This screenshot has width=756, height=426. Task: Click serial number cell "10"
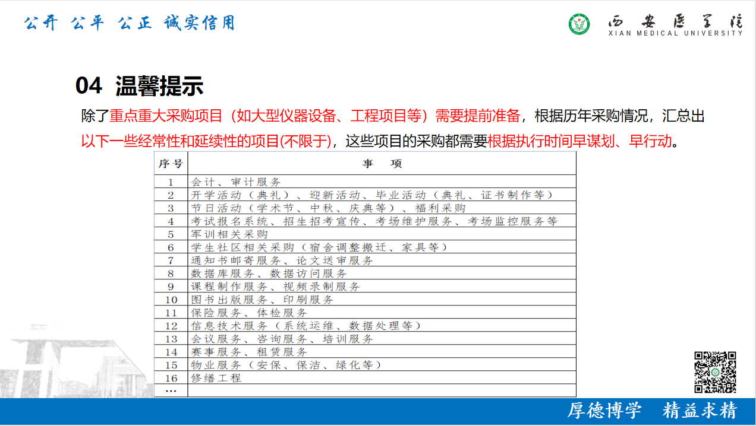[171, 300]
